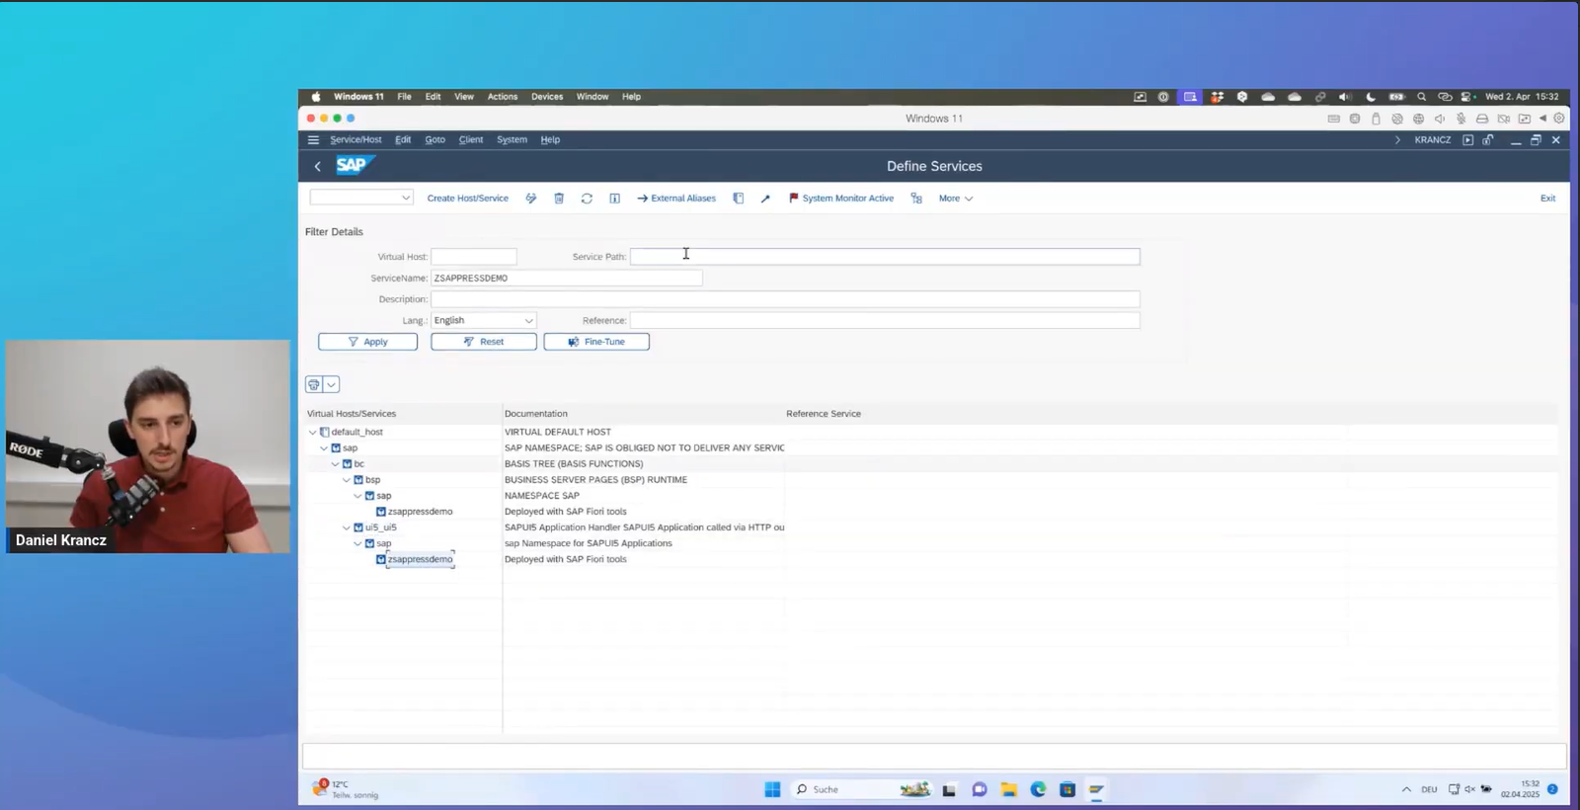
Task: Click the Service Path input field
Action: click(x=885, y=257)
